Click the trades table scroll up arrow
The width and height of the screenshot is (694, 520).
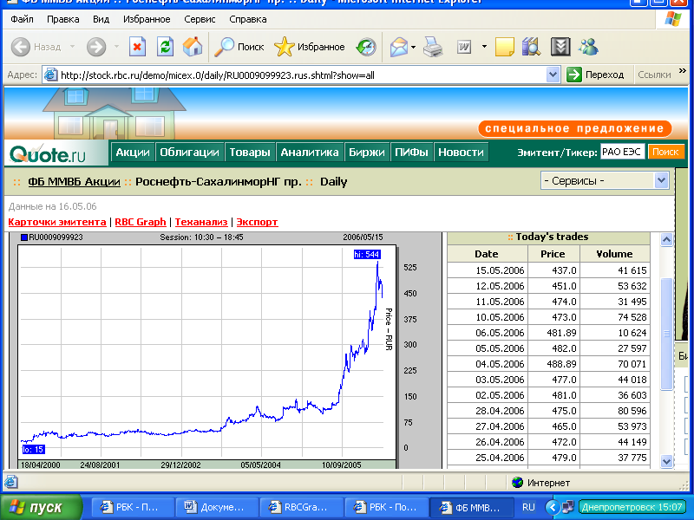click(666, 240)
